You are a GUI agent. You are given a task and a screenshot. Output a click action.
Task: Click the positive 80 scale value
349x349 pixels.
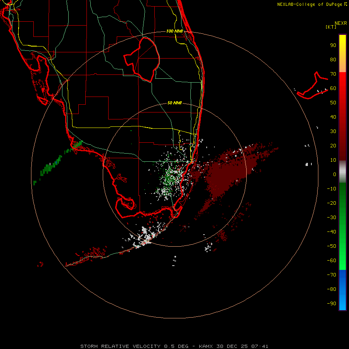(333, 60)
